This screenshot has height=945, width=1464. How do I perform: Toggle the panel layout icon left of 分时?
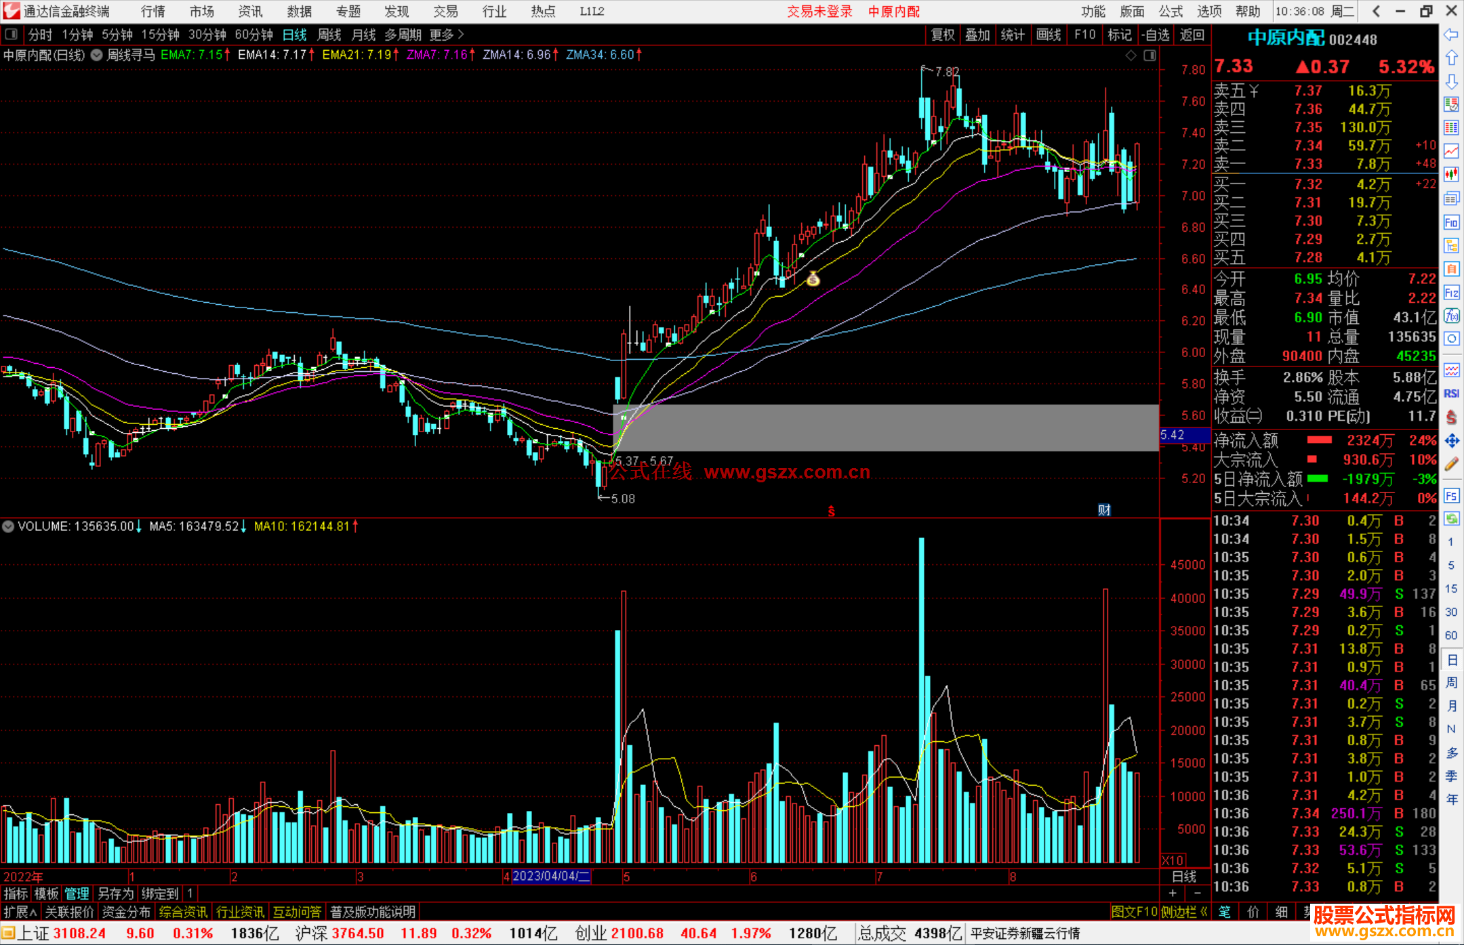pos(12,34)
